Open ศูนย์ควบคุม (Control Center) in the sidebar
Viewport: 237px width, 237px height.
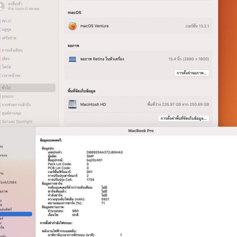[x=12, y=113]
